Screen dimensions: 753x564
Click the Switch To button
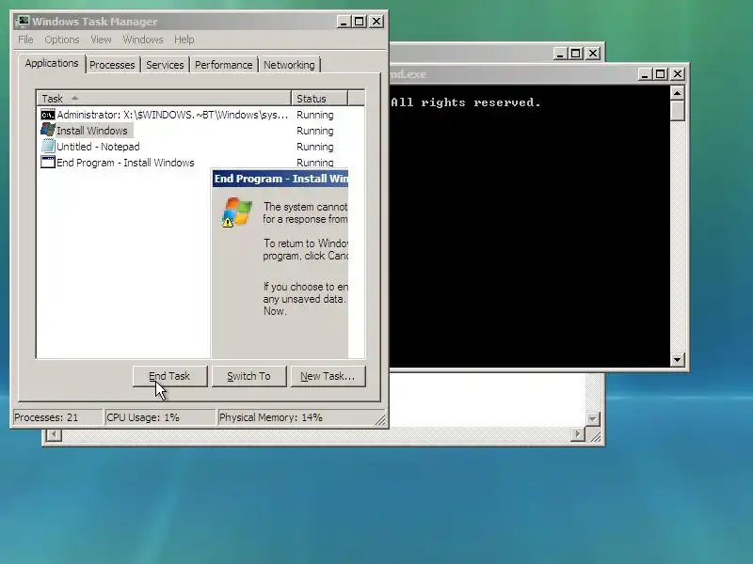248,376
